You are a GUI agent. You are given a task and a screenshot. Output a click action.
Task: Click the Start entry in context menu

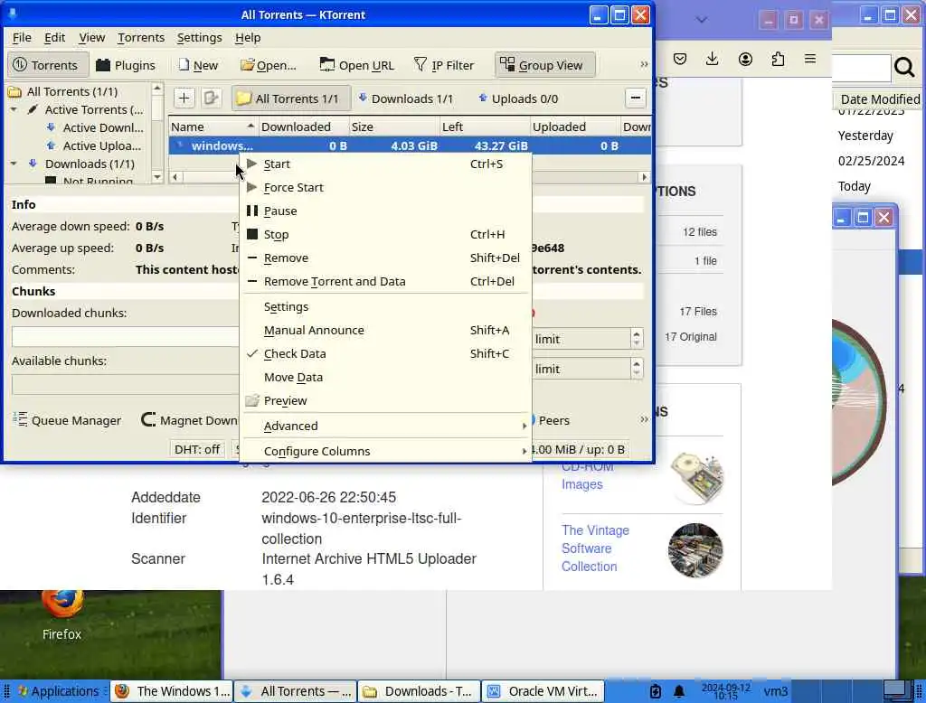[x=385, y=164]
